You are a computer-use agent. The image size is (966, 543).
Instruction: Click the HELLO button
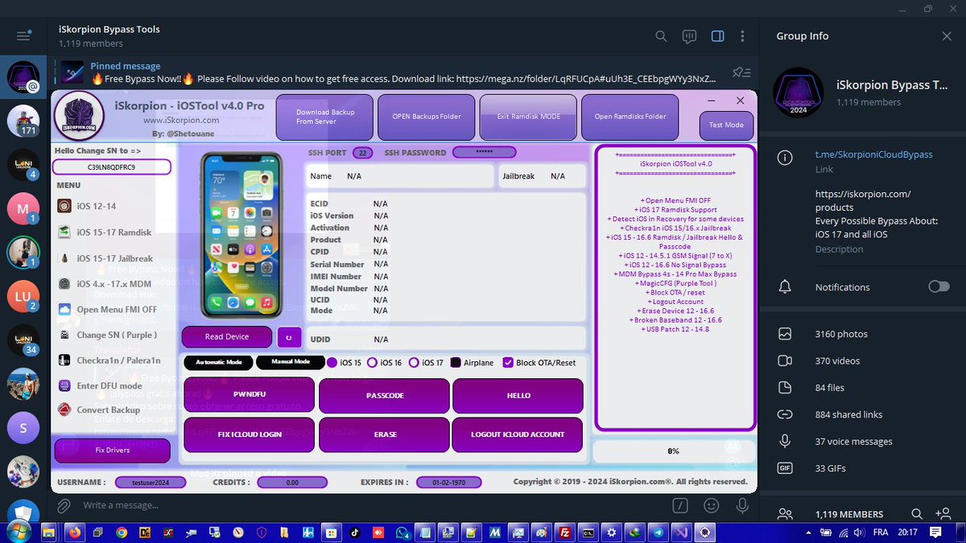pyautogui.click(x=518, y=396)
